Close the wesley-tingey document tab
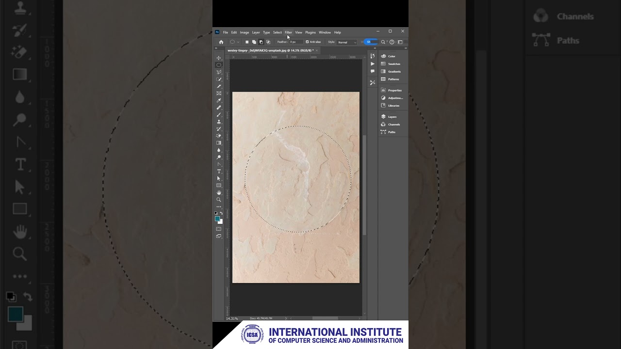 click(x=317, y=50)
